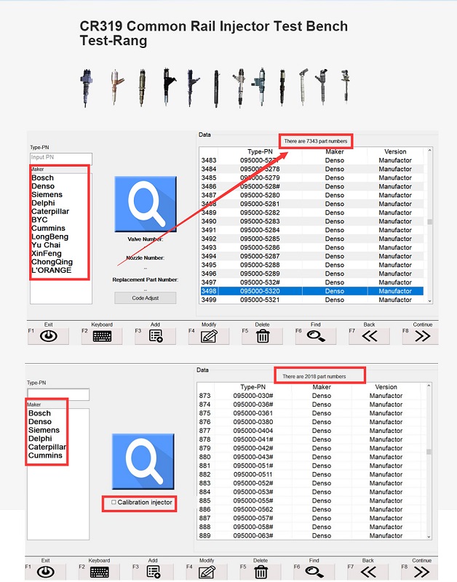Click the F1 Exit power icon in upper toolbar
The height and width of the screenshot is (582, 457).
point(49,336)
